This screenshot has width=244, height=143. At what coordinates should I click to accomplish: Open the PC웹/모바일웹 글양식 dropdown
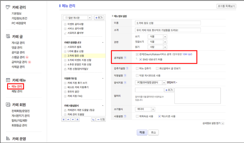coord(150,83)
